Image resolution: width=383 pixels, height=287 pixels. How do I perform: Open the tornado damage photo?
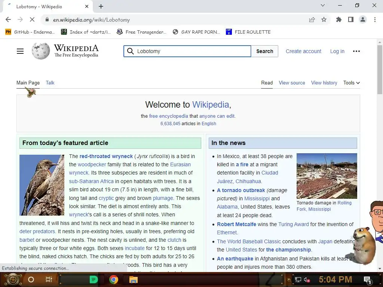coord(327,176)
